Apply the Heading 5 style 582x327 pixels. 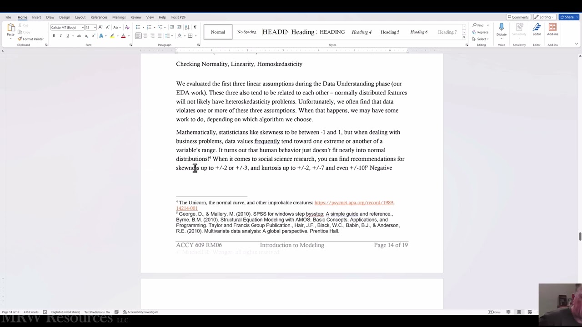(x=390, y=32)
